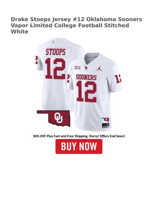Screen dimensions: 158x204
Task: Click the partial number on left sleeve
Action: (x=37, y=60)
